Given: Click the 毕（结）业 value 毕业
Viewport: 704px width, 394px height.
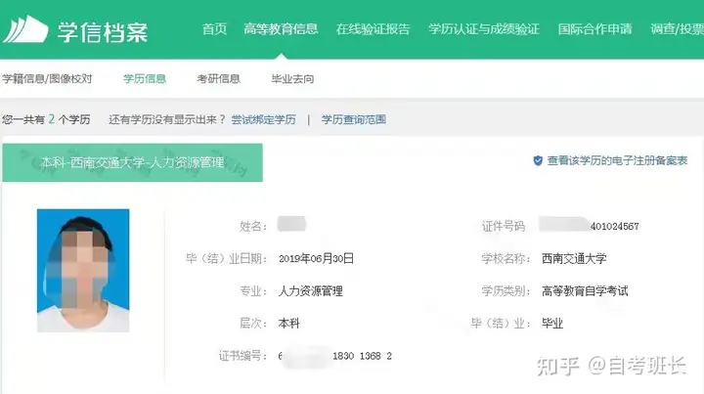Looking at the screenshot, I should click(552, 323).
